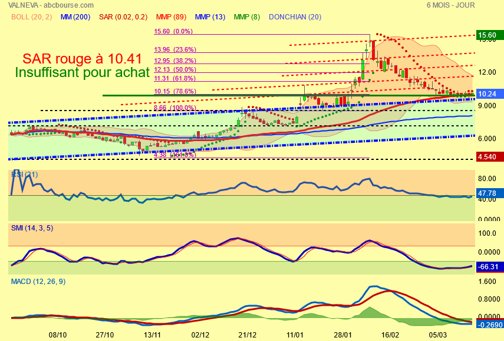The image size is (504, 341).
Task: Click the 9.000 price axis value
Action: [487, 105]
